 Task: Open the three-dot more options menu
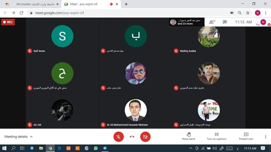(265, 137)
